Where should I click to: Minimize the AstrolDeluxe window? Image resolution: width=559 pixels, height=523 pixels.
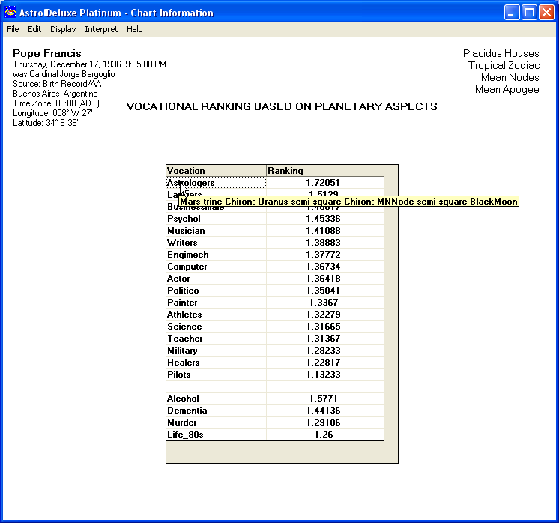click(x=511, y=13)
